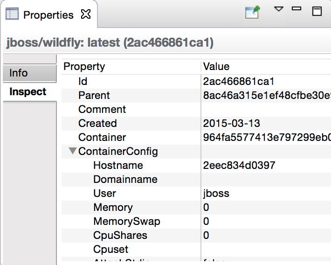Collapse the ContainerConfig tree node
331x265 pixels.
(73, 151)
